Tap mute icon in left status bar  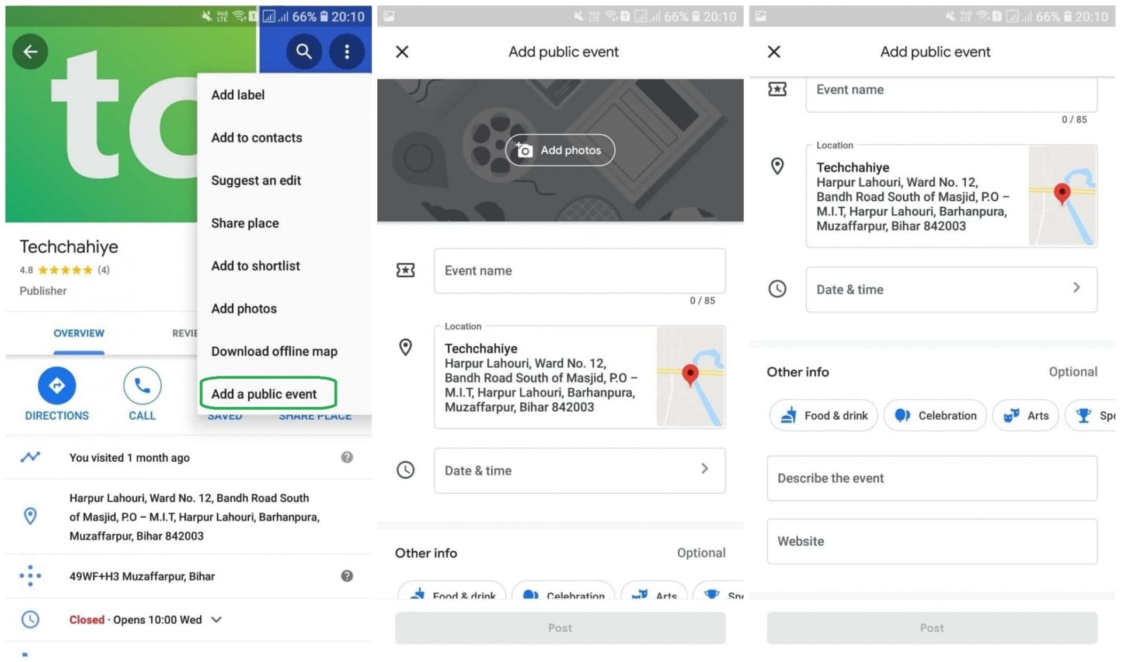[x=207, y=16]
